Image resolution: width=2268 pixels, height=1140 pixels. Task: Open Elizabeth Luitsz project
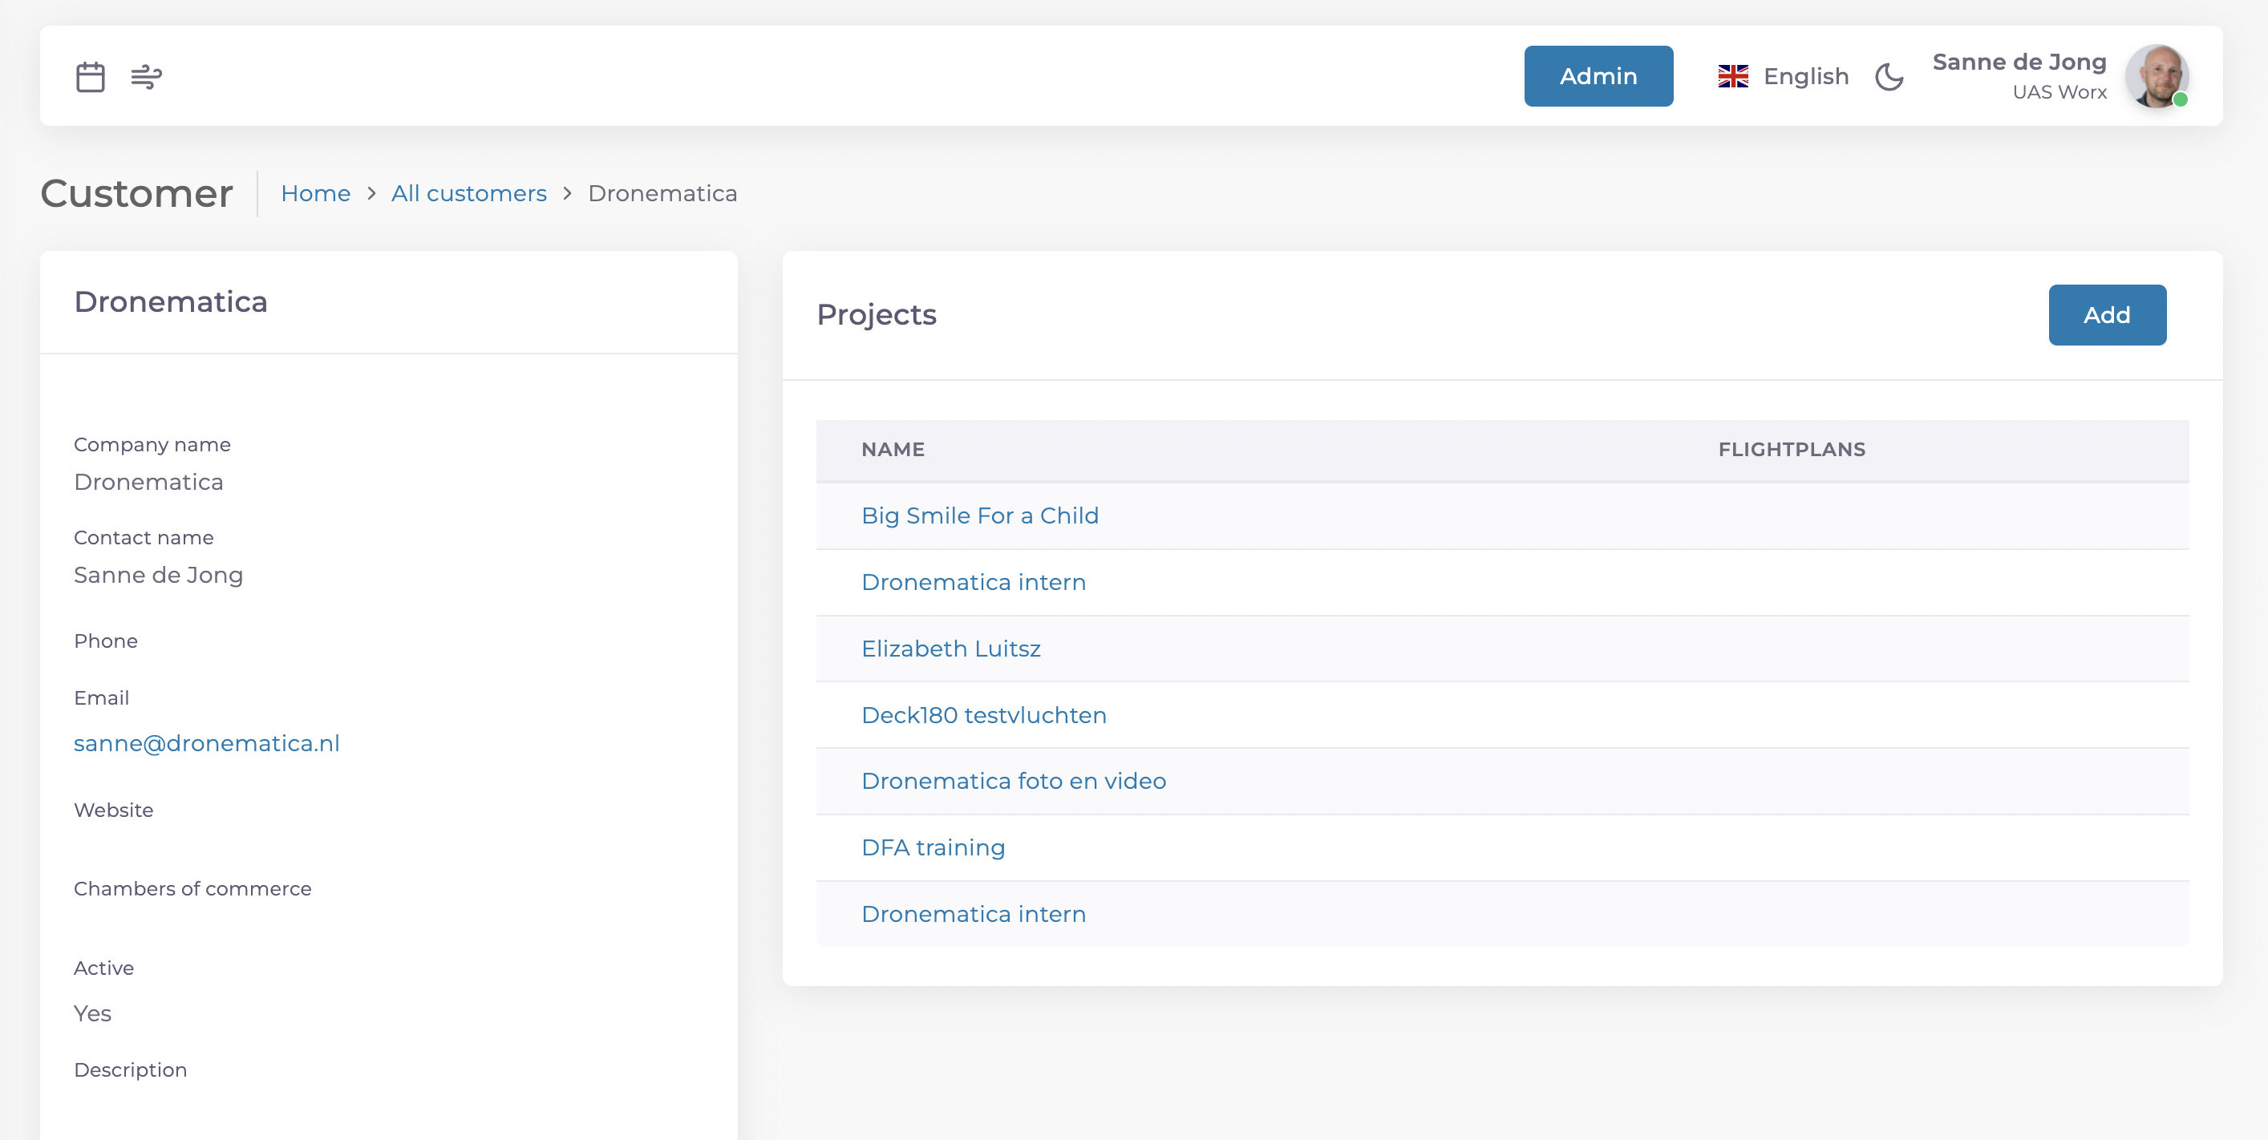point(950,649)
